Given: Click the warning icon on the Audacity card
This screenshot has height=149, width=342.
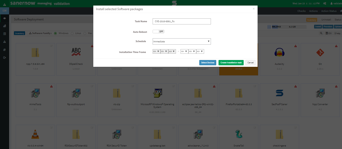Looking at the screenshot, I should [296, 46].
